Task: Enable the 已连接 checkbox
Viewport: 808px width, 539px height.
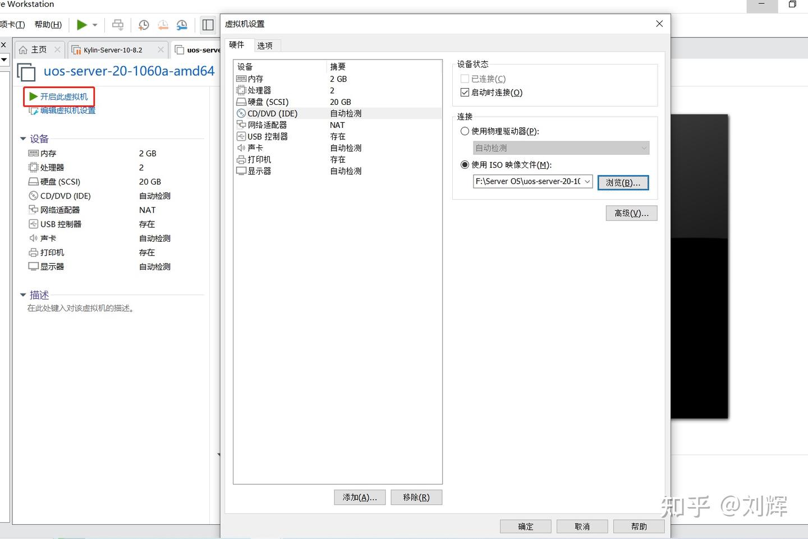Action: pyautogui.click(x=465, y=79)
